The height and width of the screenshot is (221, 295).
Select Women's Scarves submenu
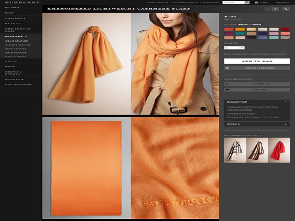click(18, 45)
